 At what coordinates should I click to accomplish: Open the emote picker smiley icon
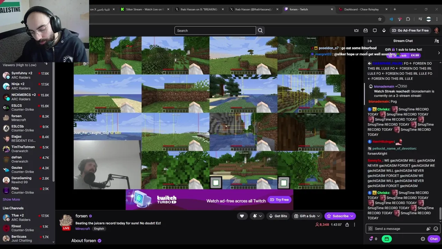tap(436, 229)
